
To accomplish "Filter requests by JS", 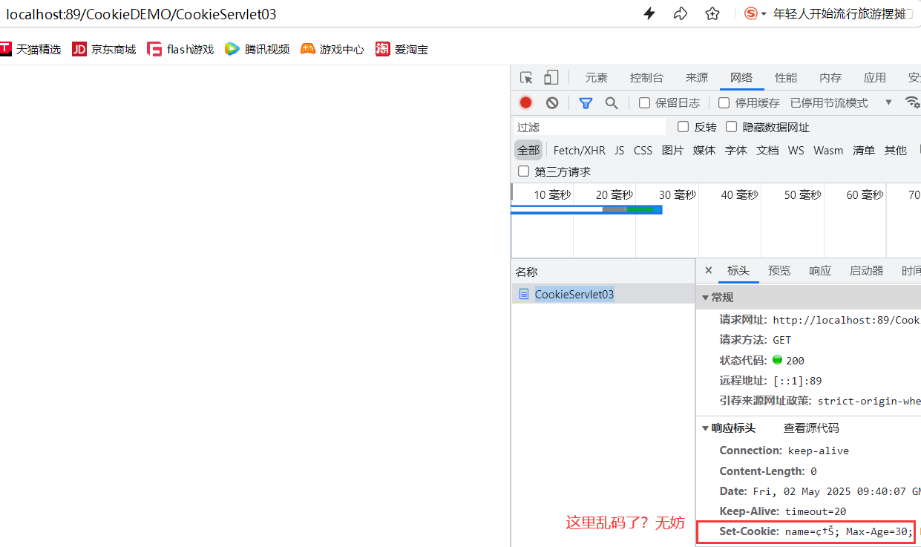I will (619, 150).
